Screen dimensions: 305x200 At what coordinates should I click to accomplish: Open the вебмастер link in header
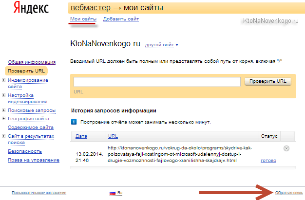click(91, 8)
